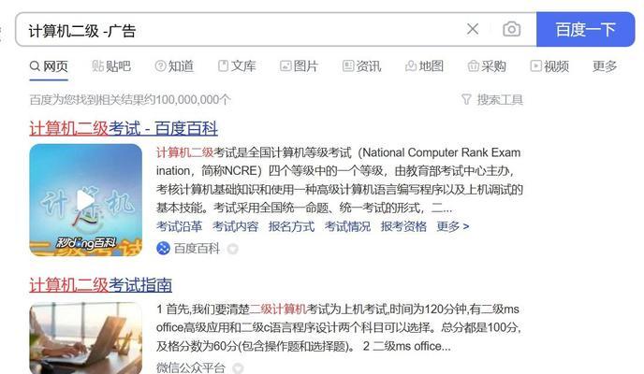Go to the 资讯 tab
This screenshot has height=374, width=644.
pyautogui.click(x=362, y=66)
